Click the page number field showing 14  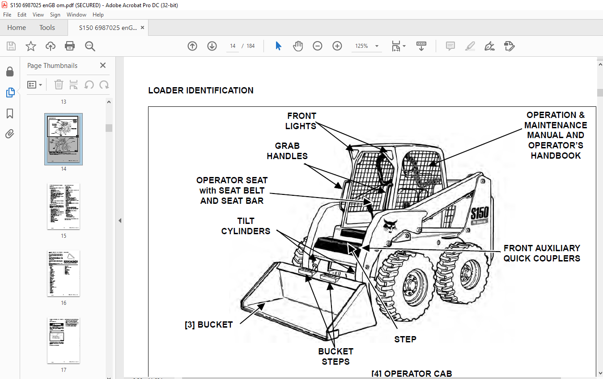233,46
